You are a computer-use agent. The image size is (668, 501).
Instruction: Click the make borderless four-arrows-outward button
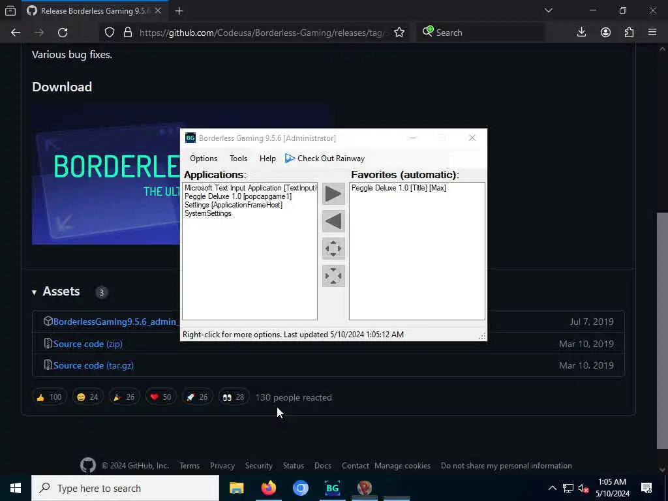(333, 249)
